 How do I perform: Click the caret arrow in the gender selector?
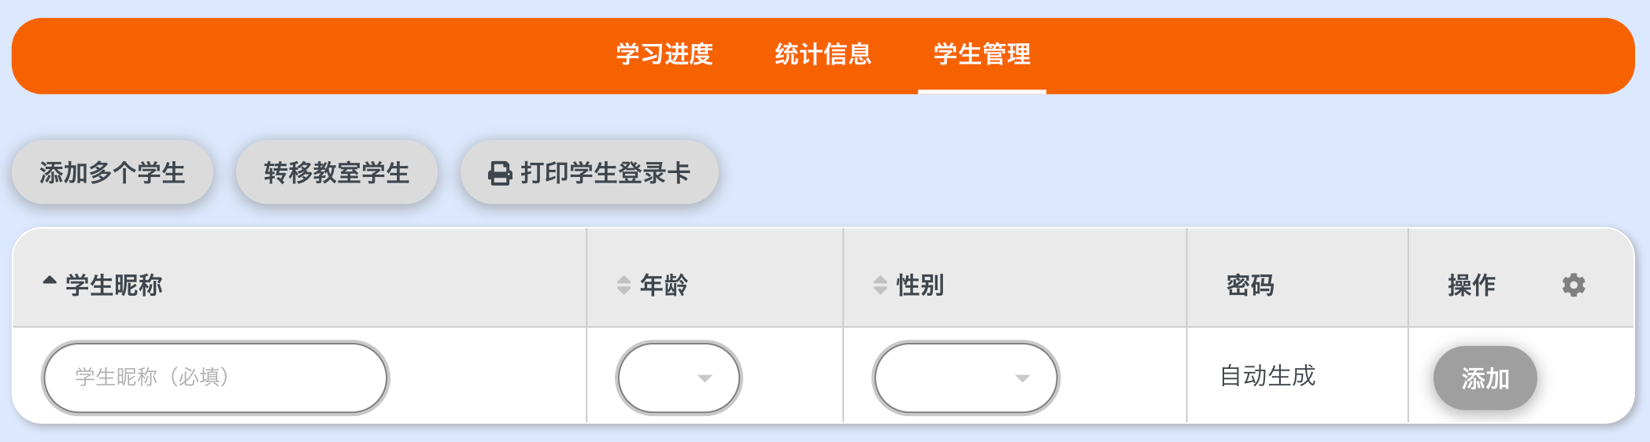(1023, 378)
